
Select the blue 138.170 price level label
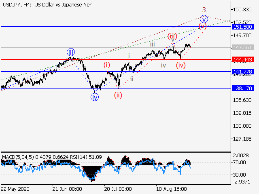coord(243,88)
